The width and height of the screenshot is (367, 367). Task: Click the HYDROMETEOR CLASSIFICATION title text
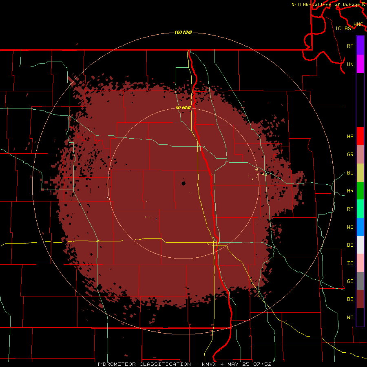pyautogui.click(x=143, y=364)
